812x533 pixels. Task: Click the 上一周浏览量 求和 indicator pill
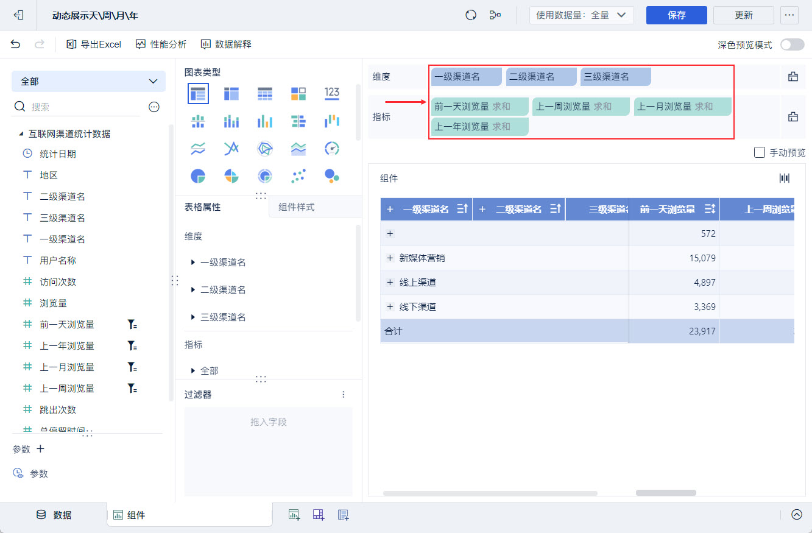click(581, 107)
